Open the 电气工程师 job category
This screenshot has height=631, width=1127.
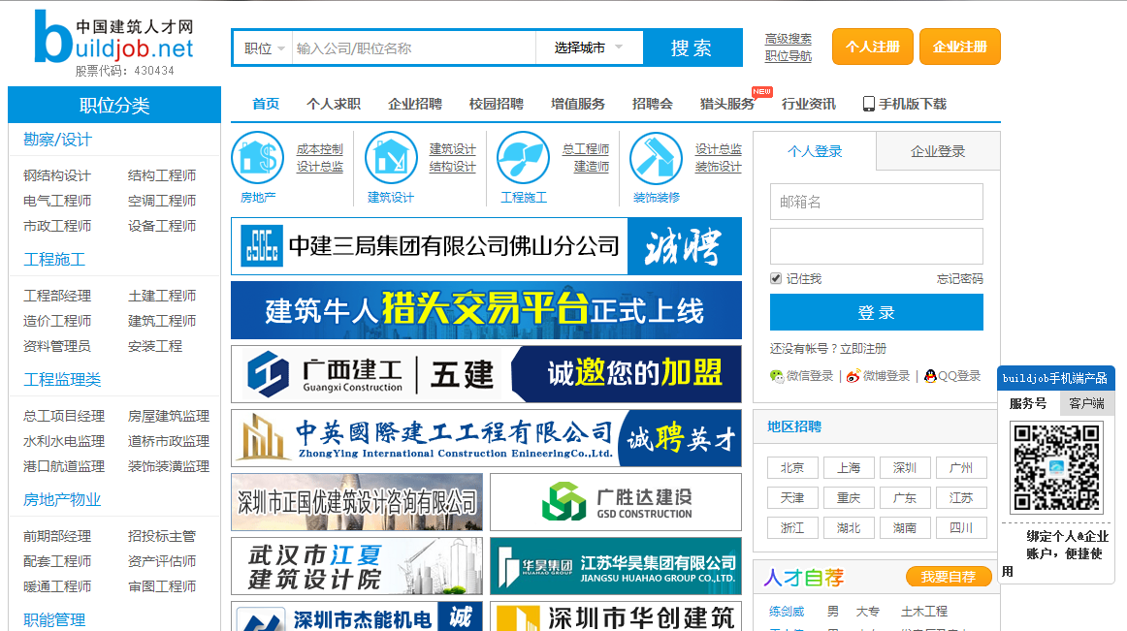[57, 201]
